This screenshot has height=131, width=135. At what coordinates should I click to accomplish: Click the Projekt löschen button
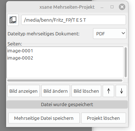[x=103, y=118]
